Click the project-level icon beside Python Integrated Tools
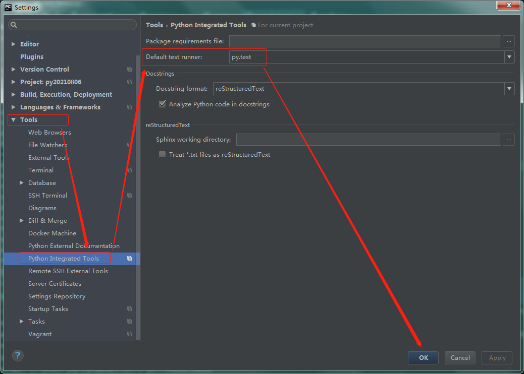 (129, 258)
